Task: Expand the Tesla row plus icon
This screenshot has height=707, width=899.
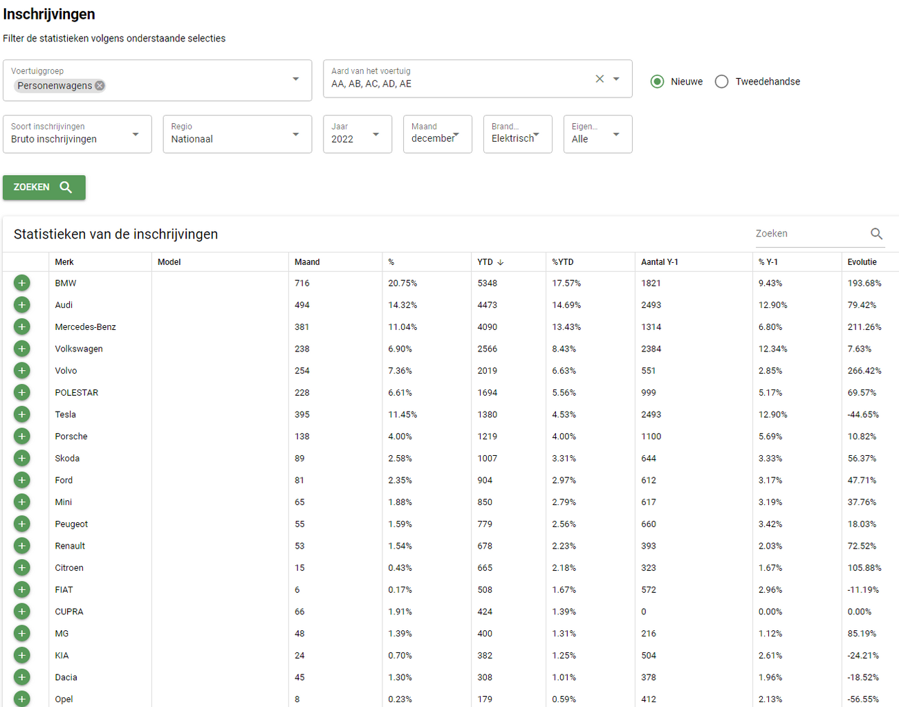Action: [x=22, y=414]
